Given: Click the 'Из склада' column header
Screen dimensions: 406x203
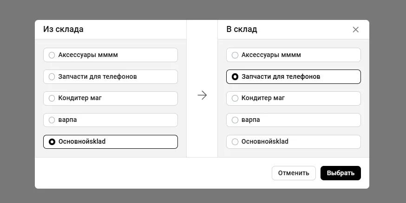Looking at the screenshot, I should (x=64, y=29).
